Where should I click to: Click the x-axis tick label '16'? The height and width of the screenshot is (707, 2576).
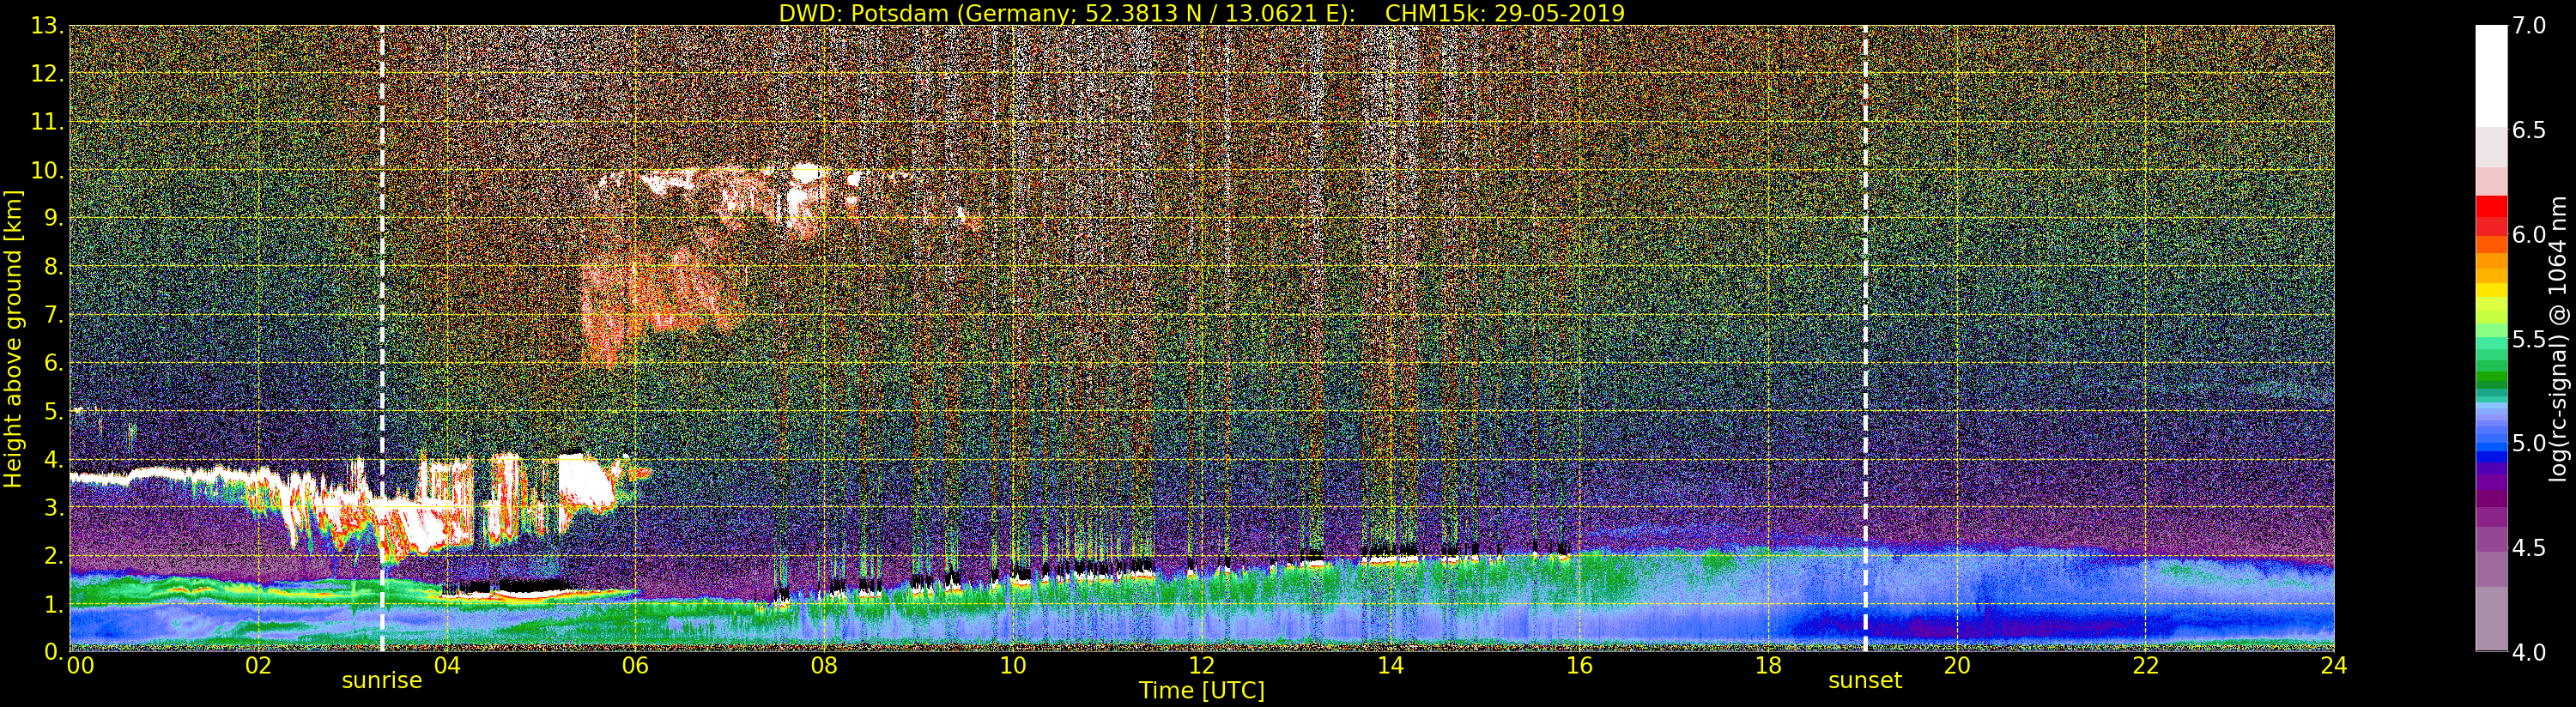tap(1579, 665)
